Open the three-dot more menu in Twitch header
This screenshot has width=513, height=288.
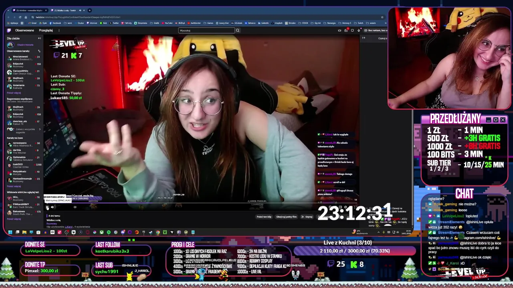click(59, 30)
